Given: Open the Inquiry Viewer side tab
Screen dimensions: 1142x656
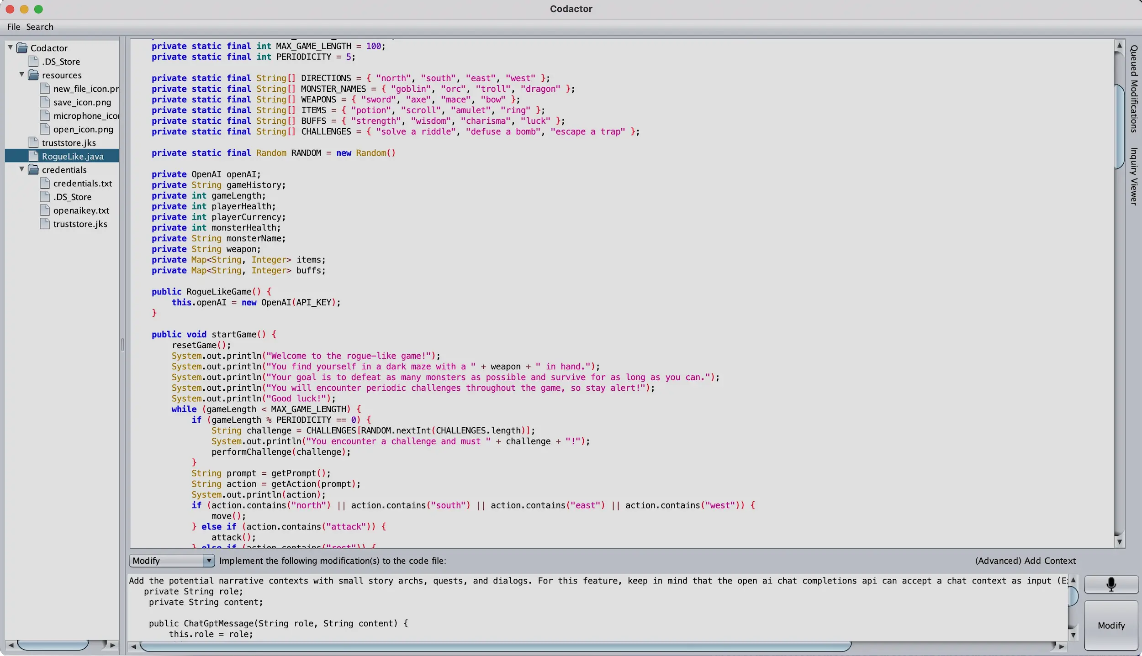Looking at the screenshot, I should point(1134,176).
